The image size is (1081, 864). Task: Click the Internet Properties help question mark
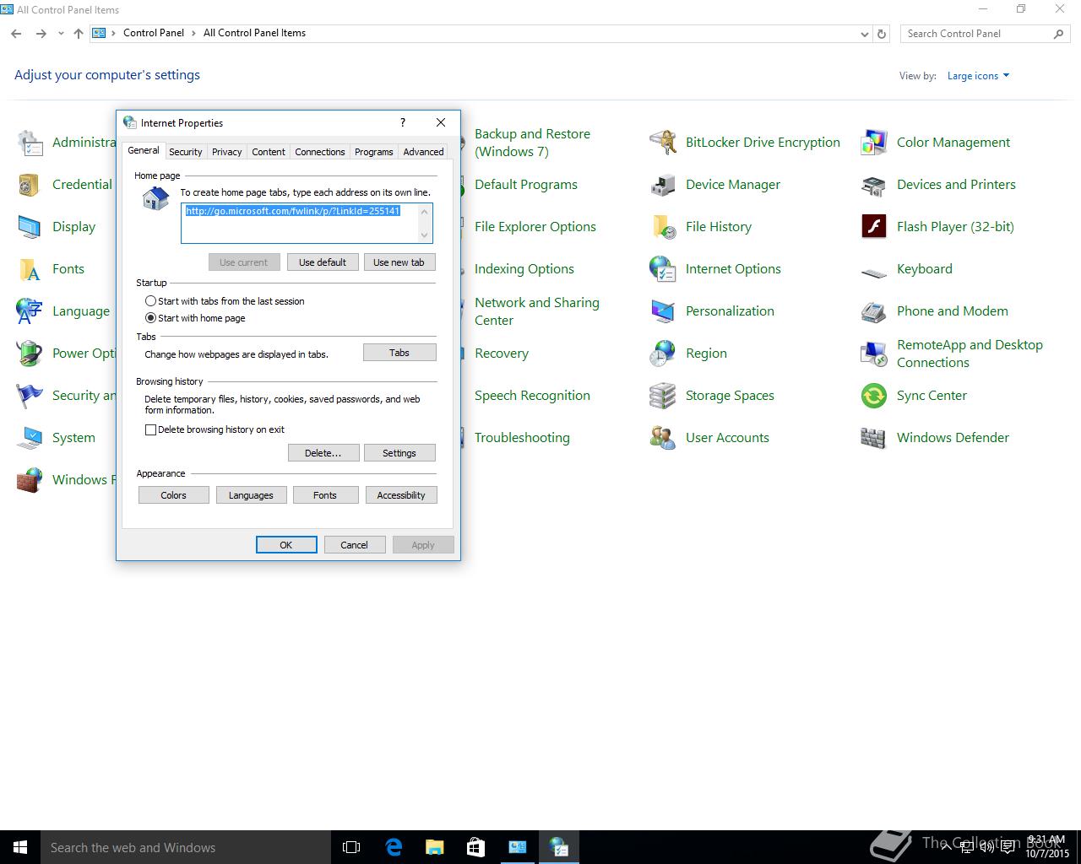click(x=403, y=122)
